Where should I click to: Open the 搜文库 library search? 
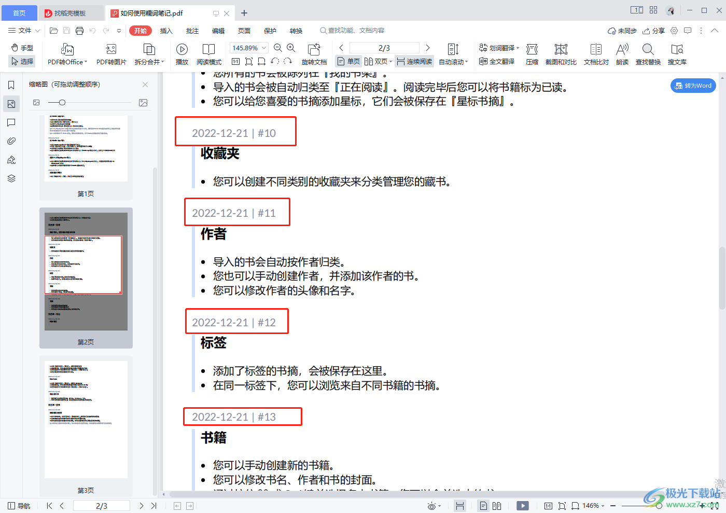point(677,54)
